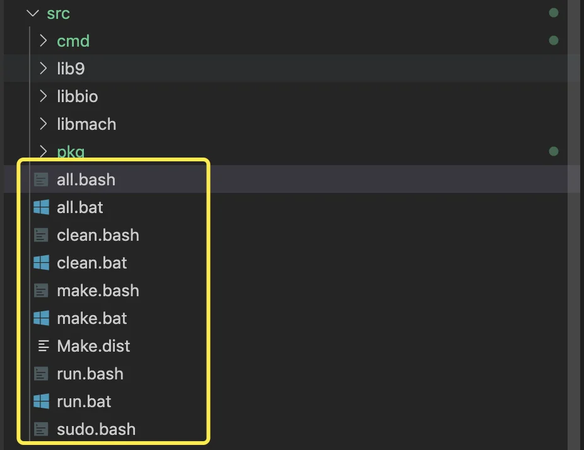
Task: Expand the lib9 folder chevron
Action: tap(44, 68)
